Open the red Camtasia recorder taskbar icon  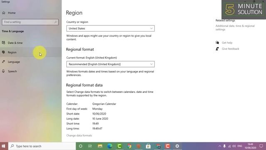[167, 146]
